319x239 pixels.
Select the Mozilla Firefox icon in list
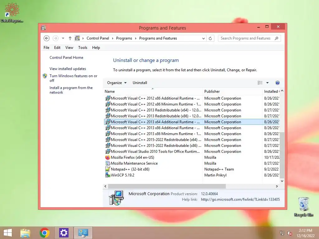[x=107, y=157]
